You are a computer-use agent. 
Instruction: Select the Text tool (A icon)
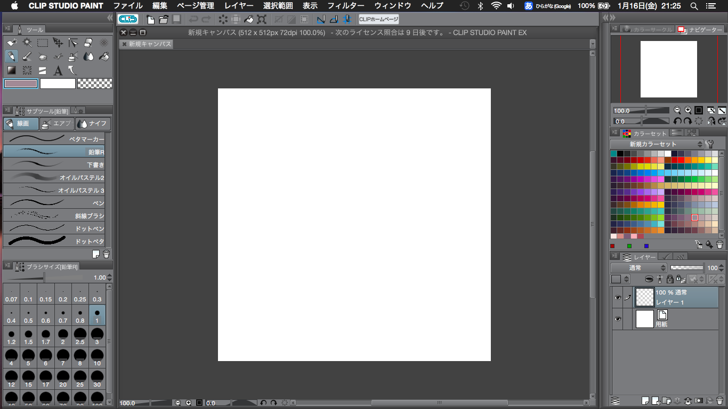click(x=58, y=70)
